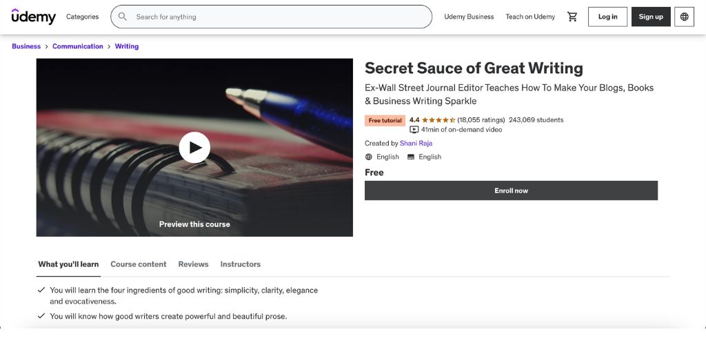Image resolution: width=706 pixels, height=345 pixels.
Task: Open the Instructors tab
Action: [x=241, y=264]
